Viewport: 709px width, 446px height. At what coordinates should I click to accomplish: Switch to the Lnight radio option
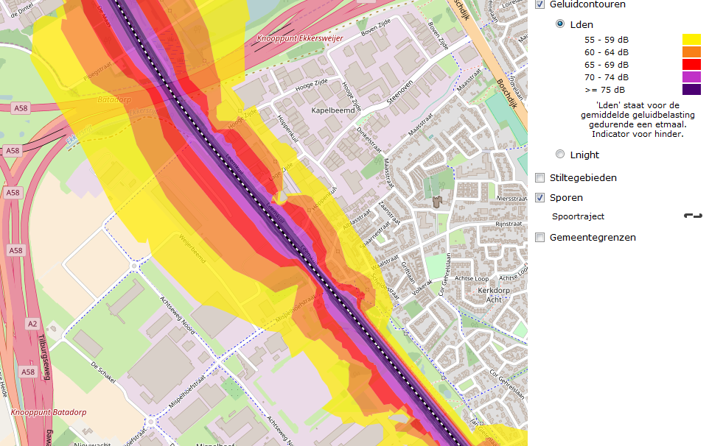[560, 155]
